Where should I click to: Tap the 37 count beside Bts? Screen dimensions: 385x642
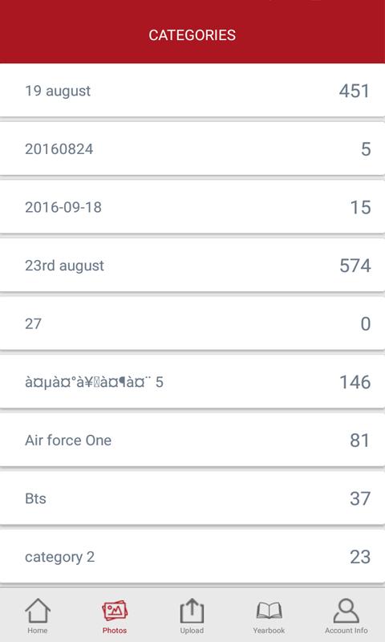360,498
